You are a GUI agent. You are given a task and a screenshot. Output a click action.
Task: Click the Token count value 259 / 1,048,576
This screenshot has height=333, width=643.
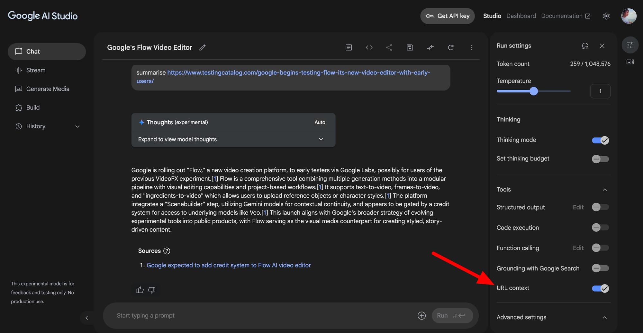tap(590, 64)
